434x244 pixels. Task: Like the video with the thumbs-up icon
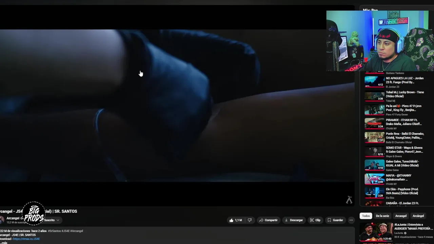pos(235,220)
